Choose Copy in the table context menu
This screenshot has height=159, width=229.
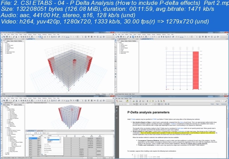click(45, 154)
